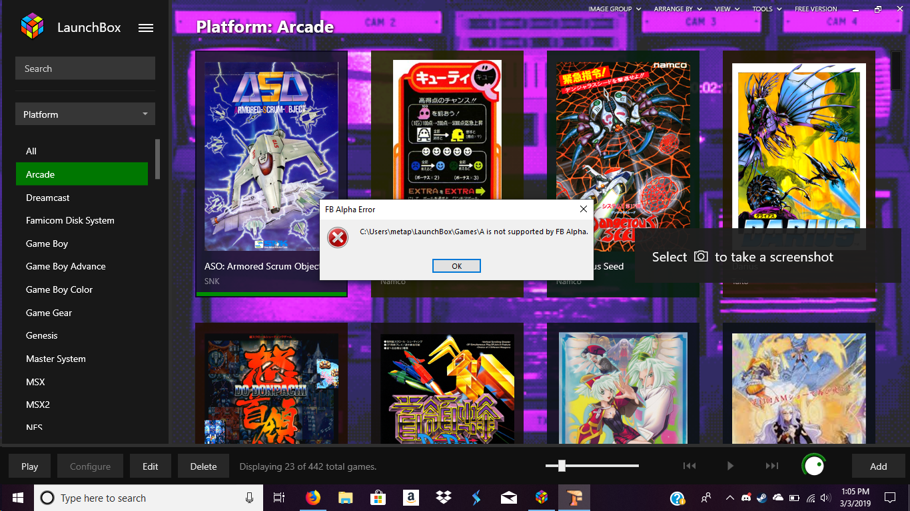Select the DoDonPachi game cover
This screenshot has width=910, height=511.
click(x=271, y=389)
